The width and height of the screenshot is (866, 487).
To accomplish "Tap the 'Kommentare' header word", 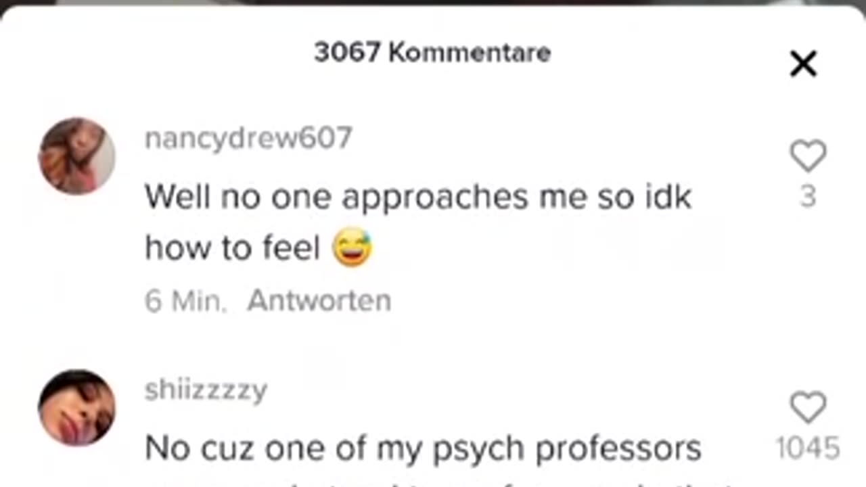I will pyautogui.click(x=470, y=53).
